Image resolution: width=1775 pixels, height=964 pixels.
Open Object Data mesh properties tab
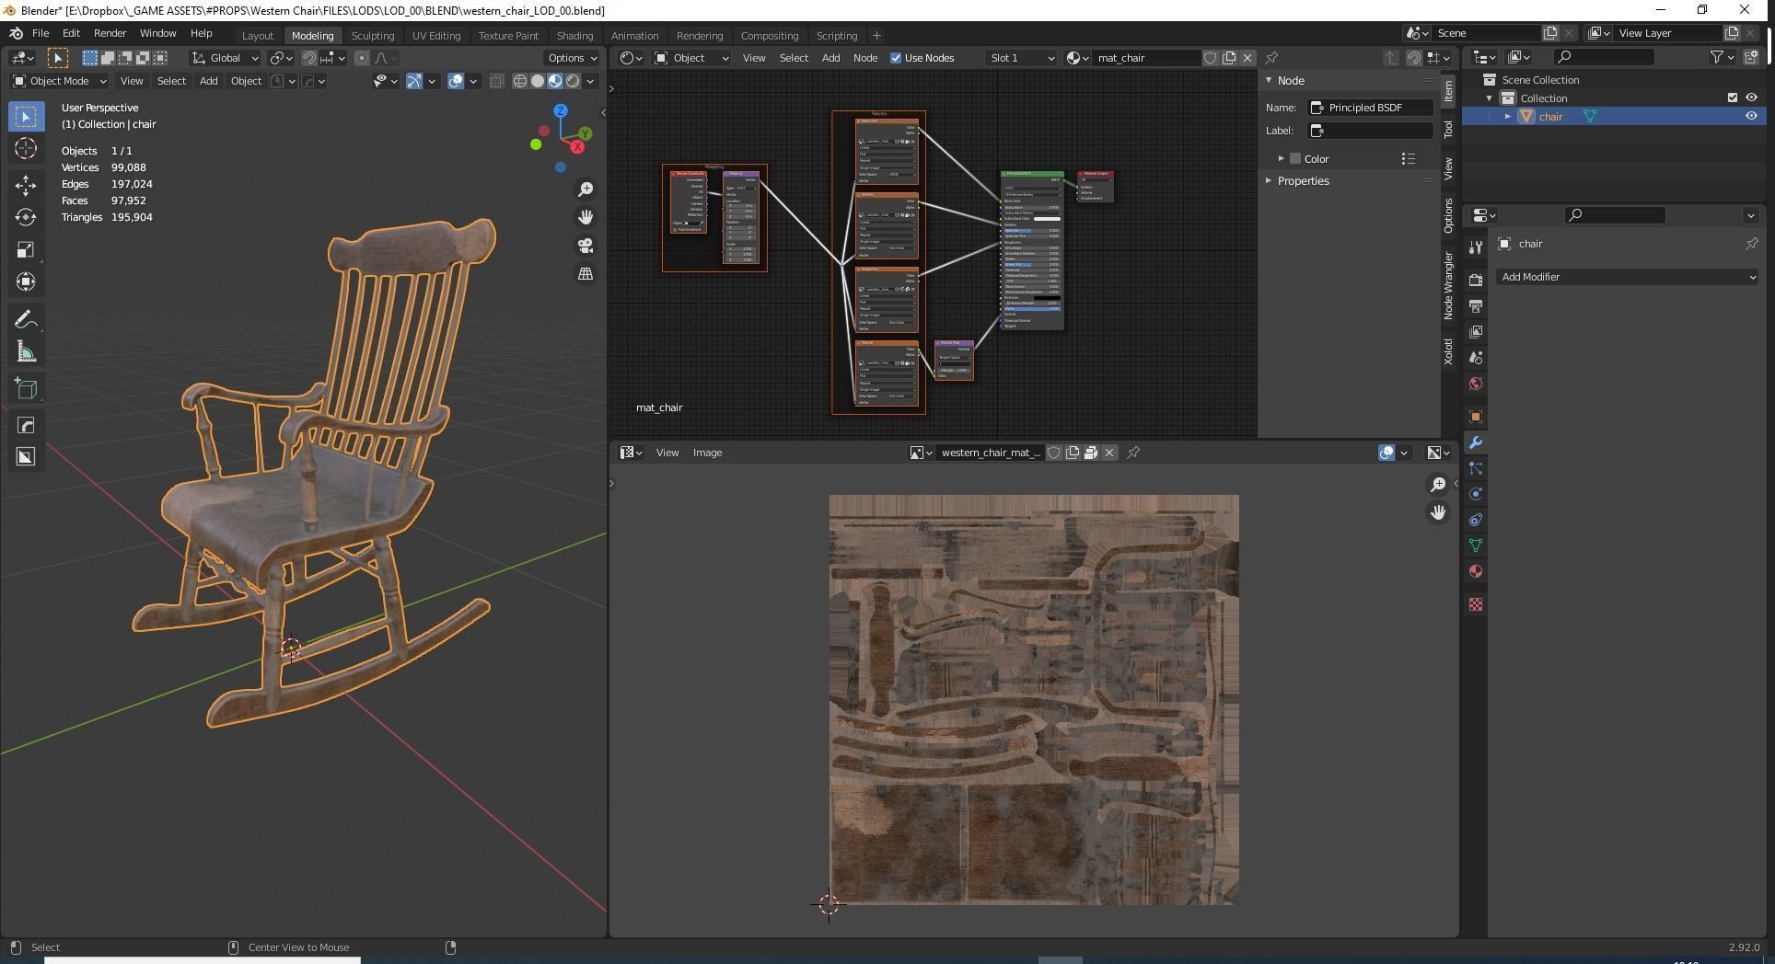pos(1476,545)
